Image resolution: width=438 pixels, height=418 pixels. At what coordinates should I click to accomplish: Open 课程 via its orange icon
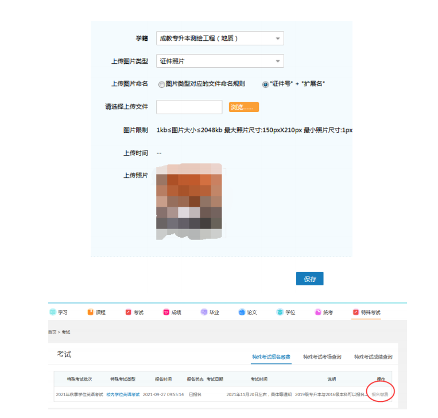click(91, 312)
